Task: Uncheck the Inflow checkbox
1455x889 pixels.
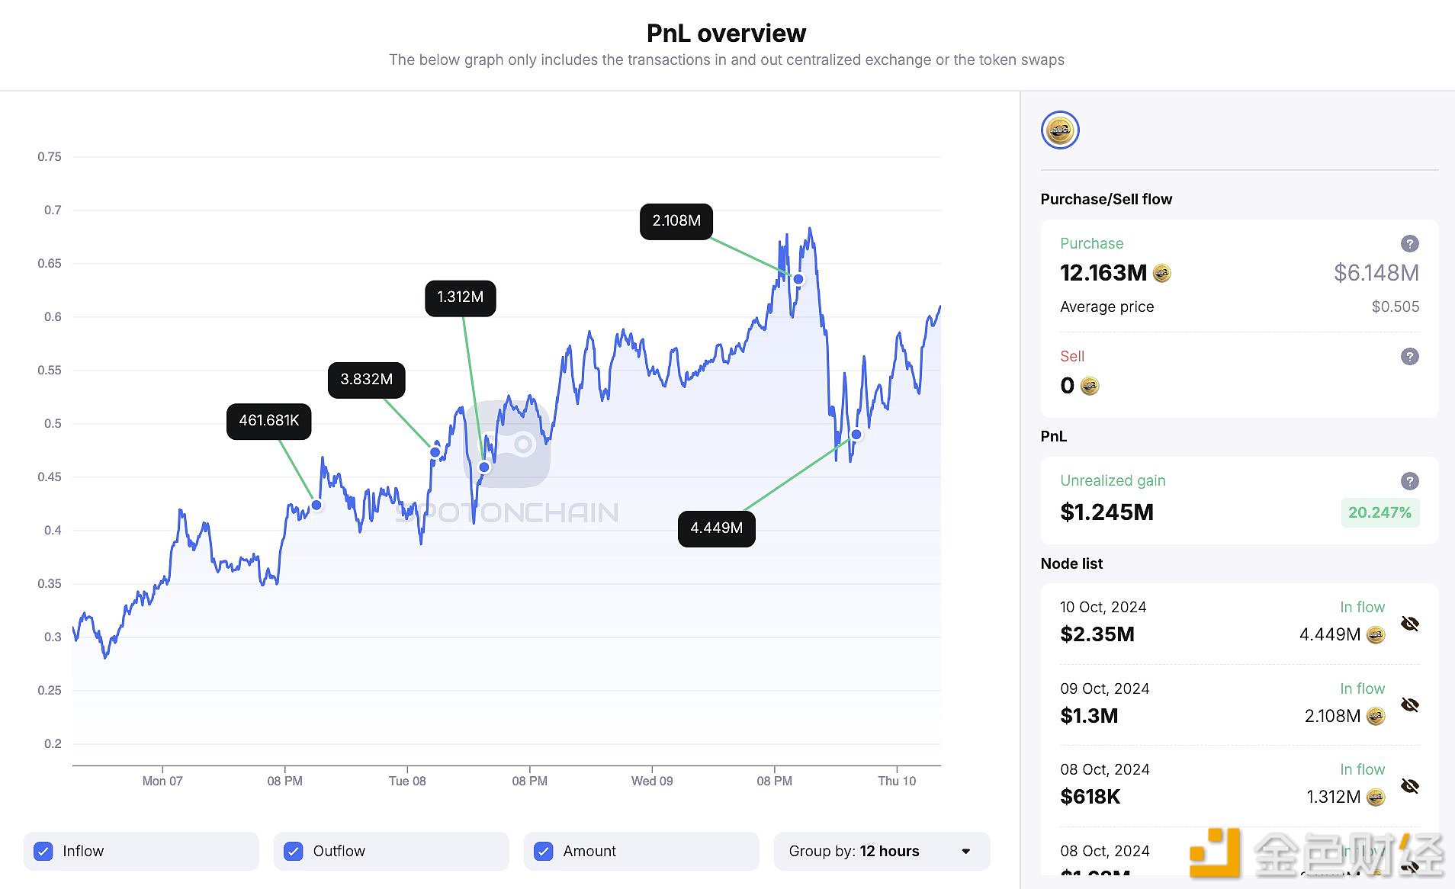Action: [x=44, y=852]
